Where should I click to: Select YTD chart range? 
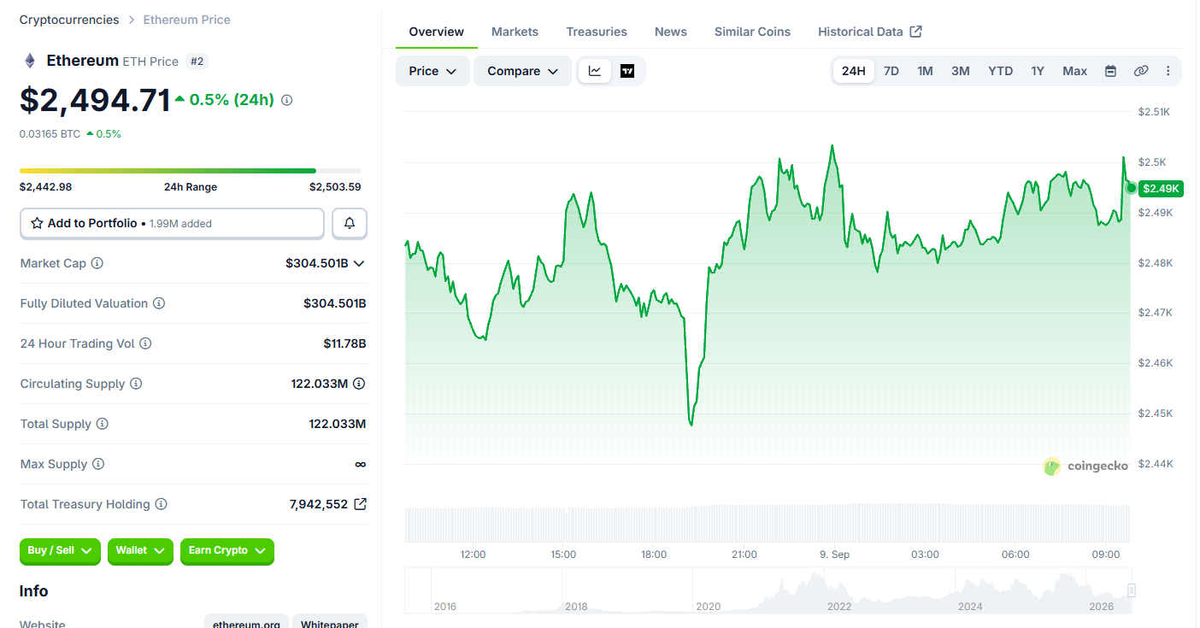click(x=1001, y=71)
